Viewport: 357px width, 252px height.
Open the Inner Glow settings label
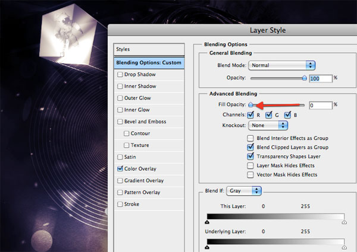point(137,110)
